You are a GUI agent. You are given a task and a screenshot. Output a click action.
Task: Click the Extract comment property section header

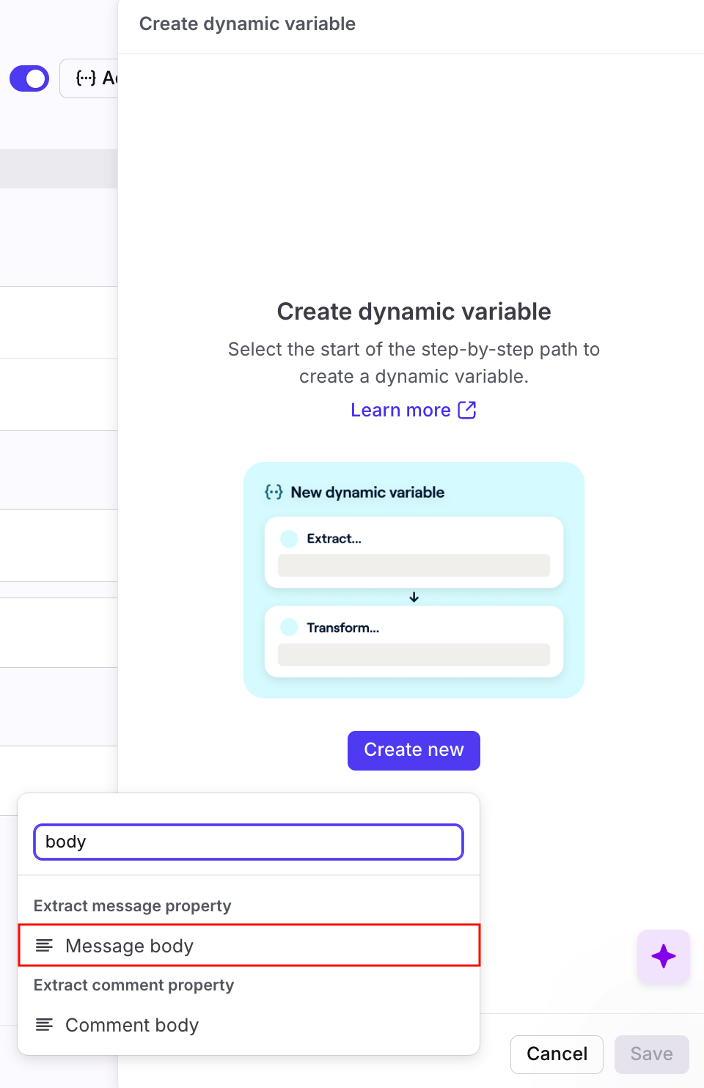(134, 985)
